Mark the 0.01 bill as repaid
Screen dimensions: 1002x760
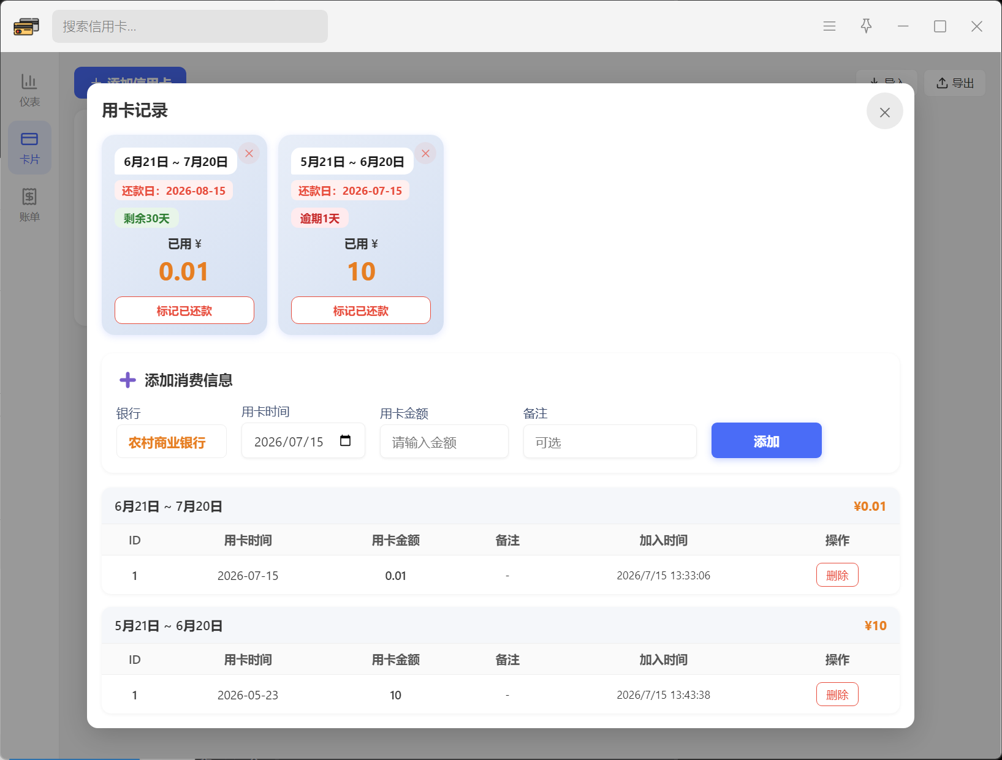point(184,310)
